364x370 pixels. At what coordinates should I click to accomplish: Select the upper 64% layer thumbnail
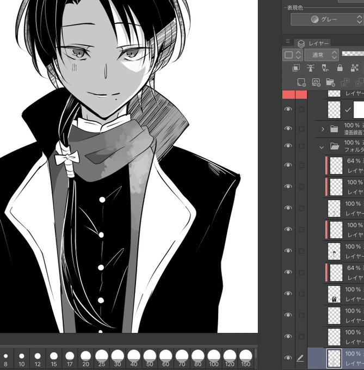tap(336, 165)
